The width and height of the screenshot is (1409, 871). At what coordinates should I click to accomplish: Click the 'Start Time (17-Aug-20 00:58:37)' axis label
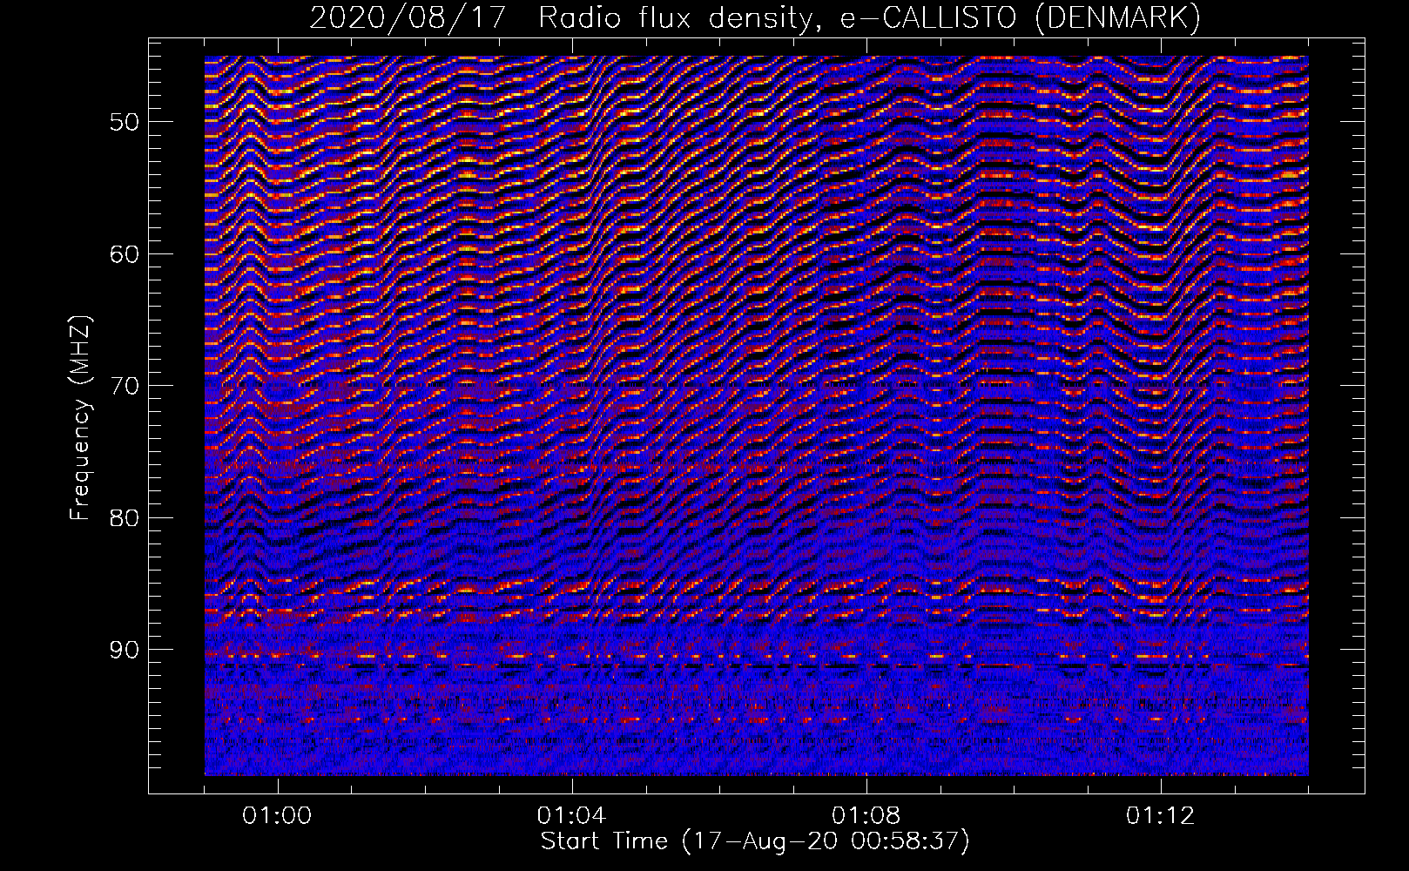[x=755, y=841]
